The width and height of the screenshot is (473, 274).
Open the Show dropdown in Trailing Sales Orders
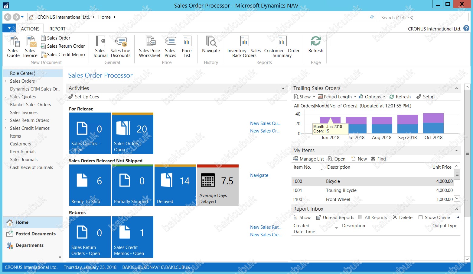tap(305, 97)
